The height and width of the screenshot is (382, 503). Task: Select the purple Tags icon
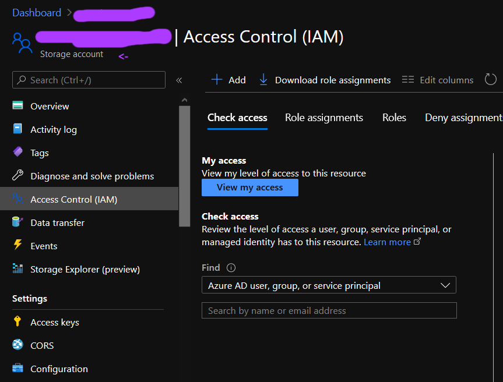(x=17, y=151)
